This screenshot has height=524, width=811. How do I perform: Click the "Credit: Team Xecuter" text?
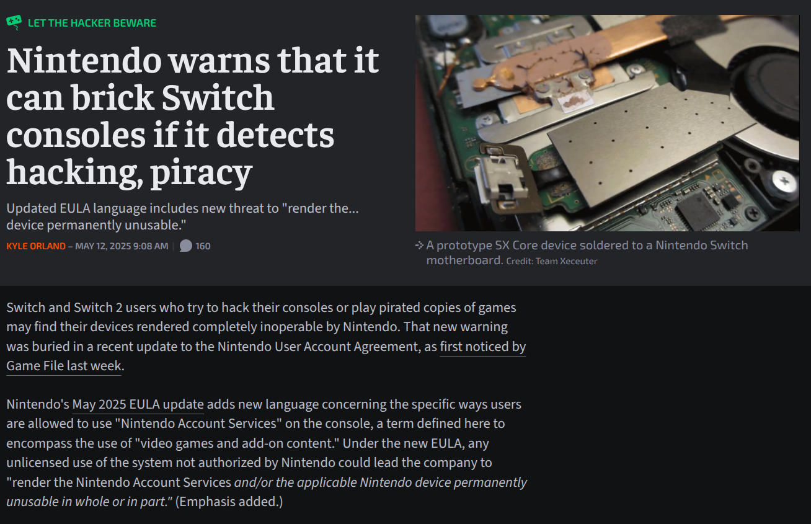click(552, 261)
